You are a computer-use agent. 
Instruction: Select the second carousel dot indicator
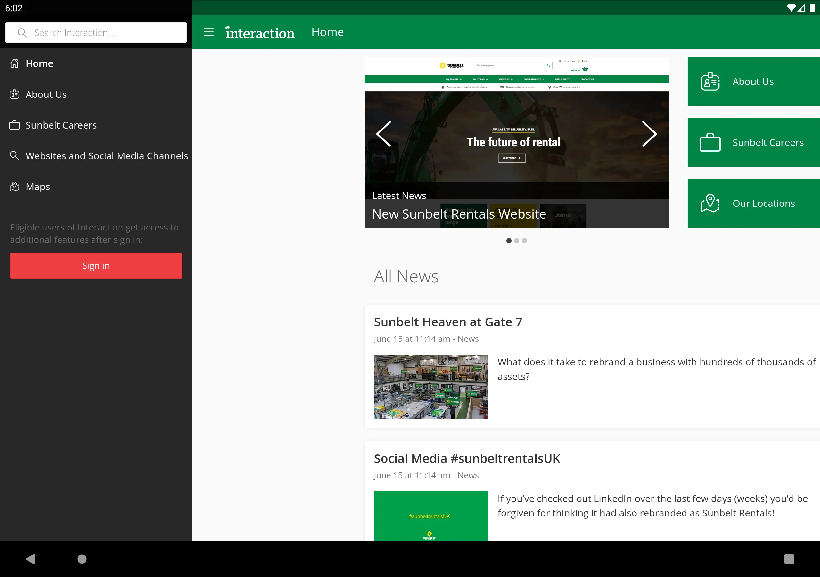coord(516,241)
